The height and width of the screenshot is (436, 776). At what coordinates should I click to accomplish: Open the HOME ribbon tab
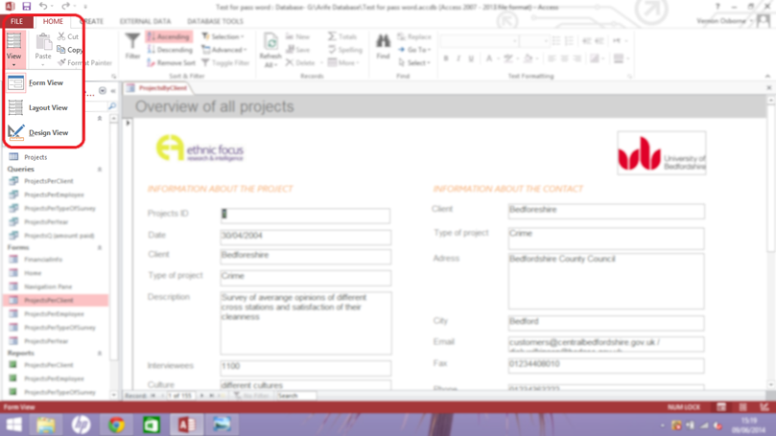point(53,21)
